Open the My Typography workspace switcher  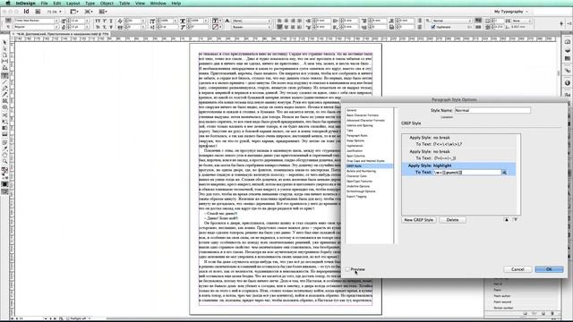(x=511, y=12)
